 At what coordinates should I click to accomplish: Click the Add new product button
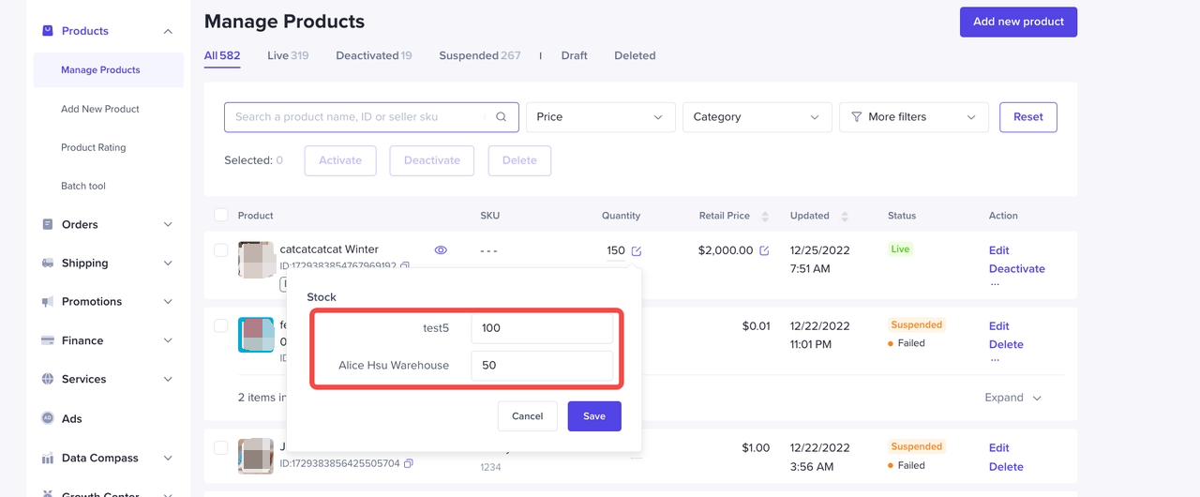click(x=1018, y=22)
